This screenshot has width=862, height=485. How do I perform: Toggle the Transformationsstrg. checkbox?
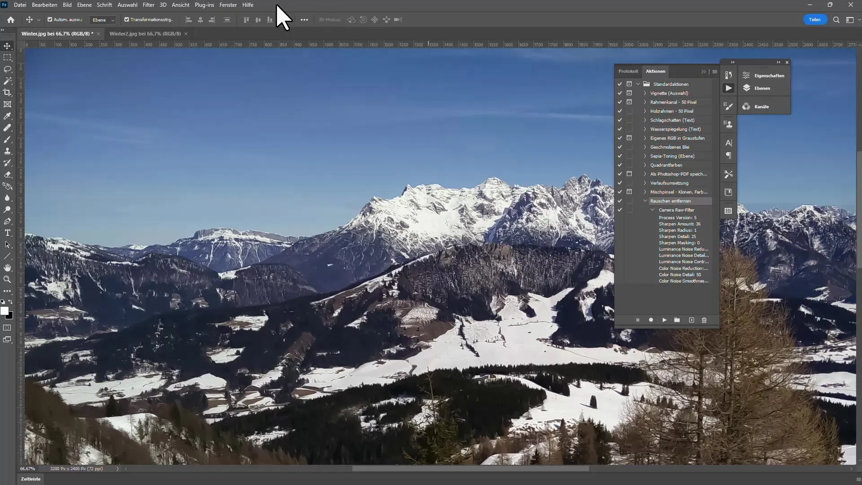[127, 20]
